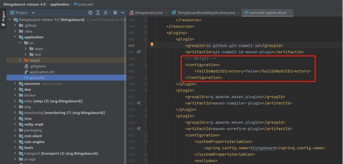Expand the test folder
The width and height of the screenshot is (343, 164).
point(25,54)
